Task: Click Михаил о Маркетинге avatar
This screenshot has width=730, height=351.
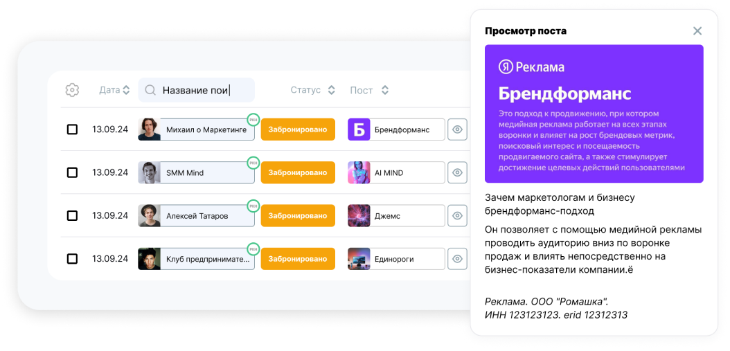Action: (x=149, y=129)
